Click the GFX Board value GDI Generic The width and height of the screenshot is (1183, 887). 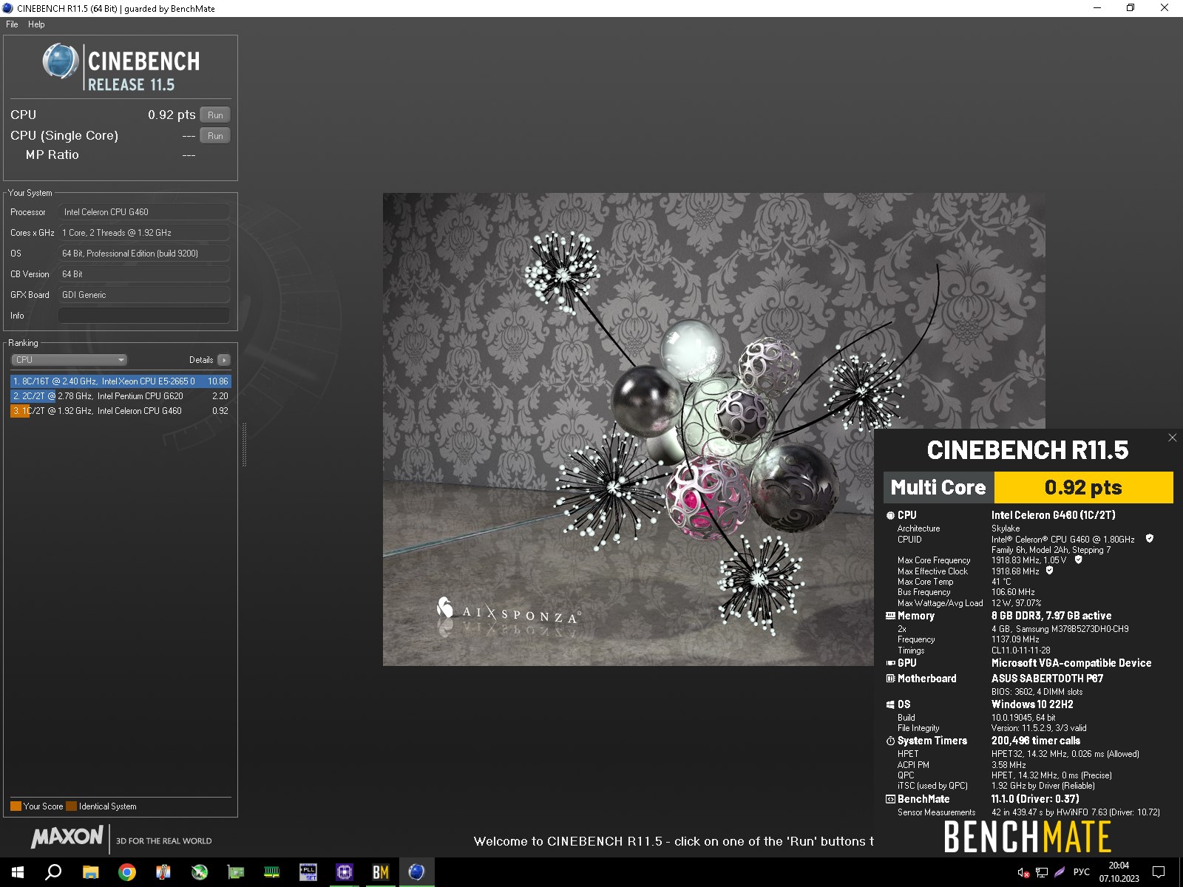[x=144, y=295]
